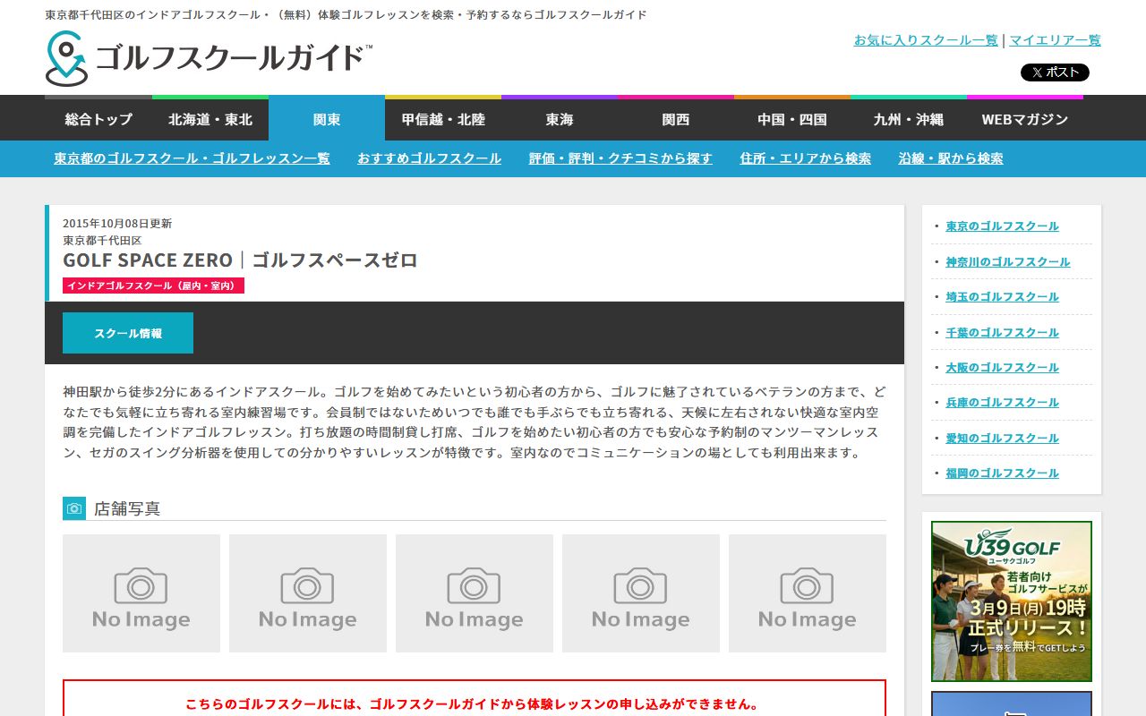Click the GOLF SPACE ZERO school title

tap(240, 260)
